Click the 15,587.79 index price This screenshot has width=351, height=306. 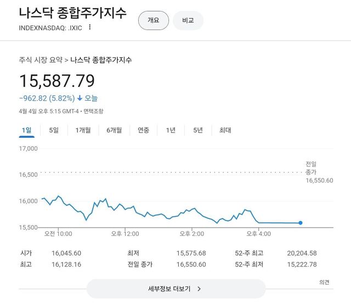pyautogui.click(x=57, y=81)
